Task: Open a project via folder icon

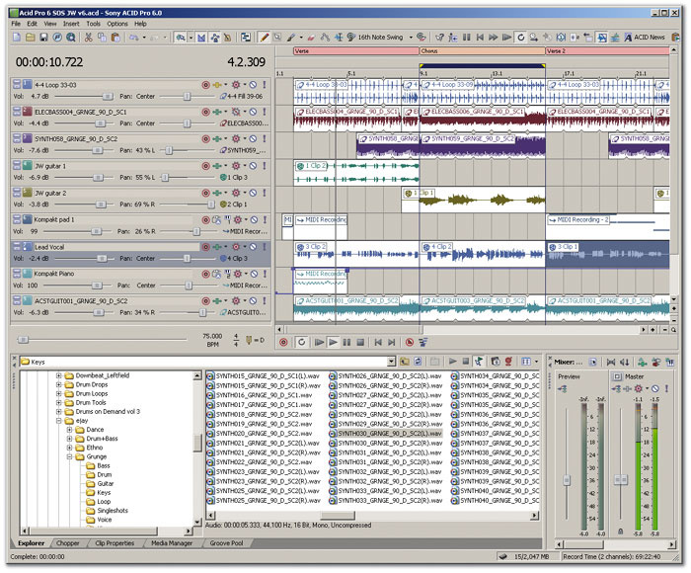Action: click(x=30, y=38)
